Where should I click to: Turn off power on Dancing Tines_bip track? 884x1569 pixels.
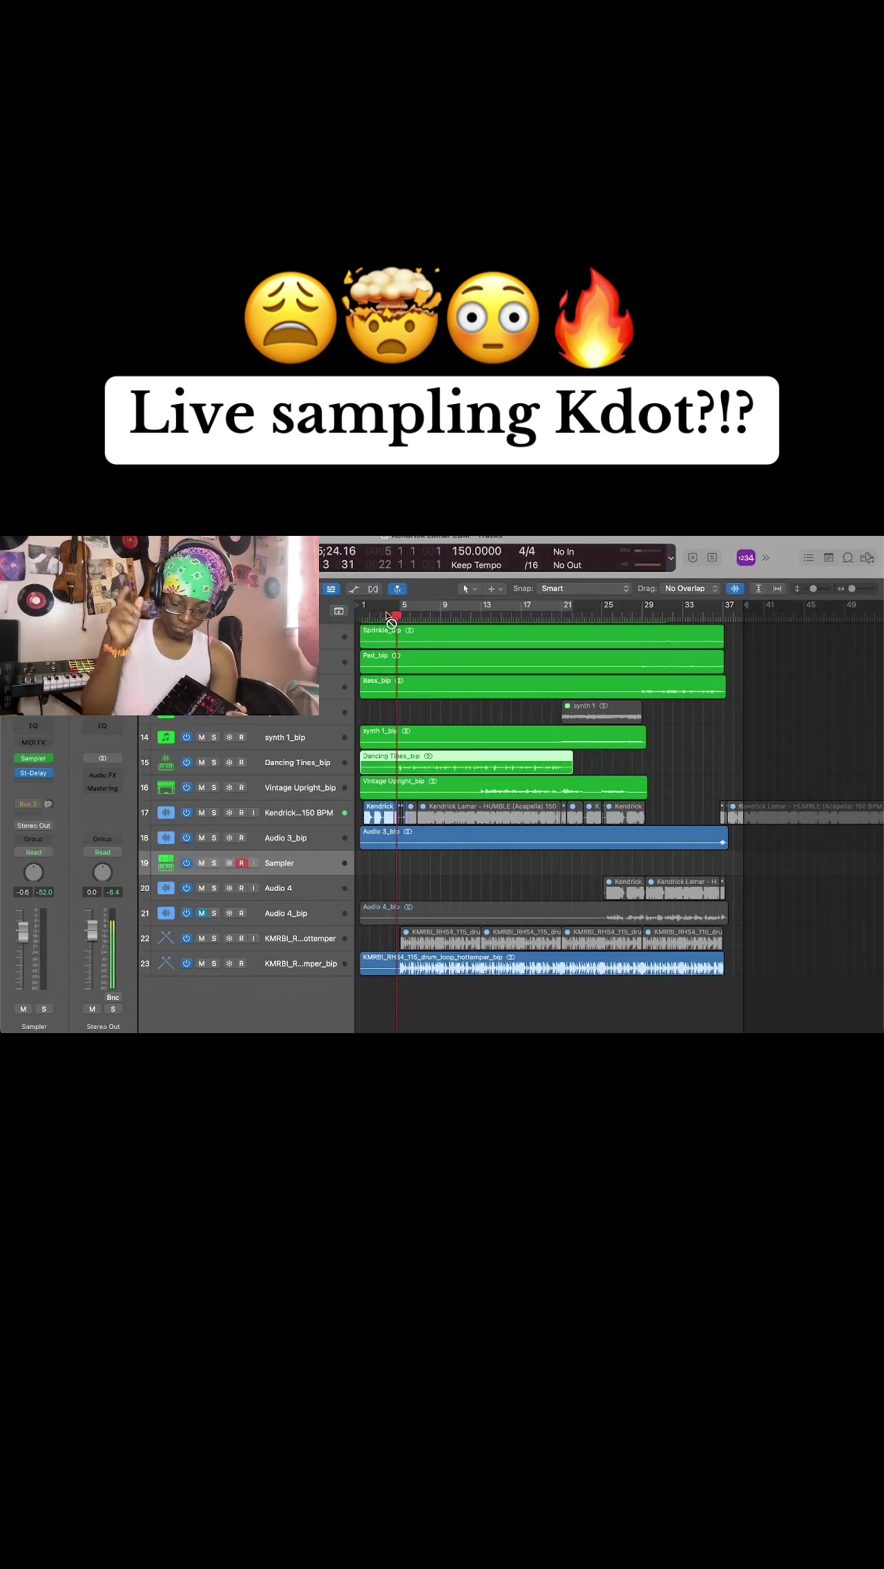tap(186, 763)
